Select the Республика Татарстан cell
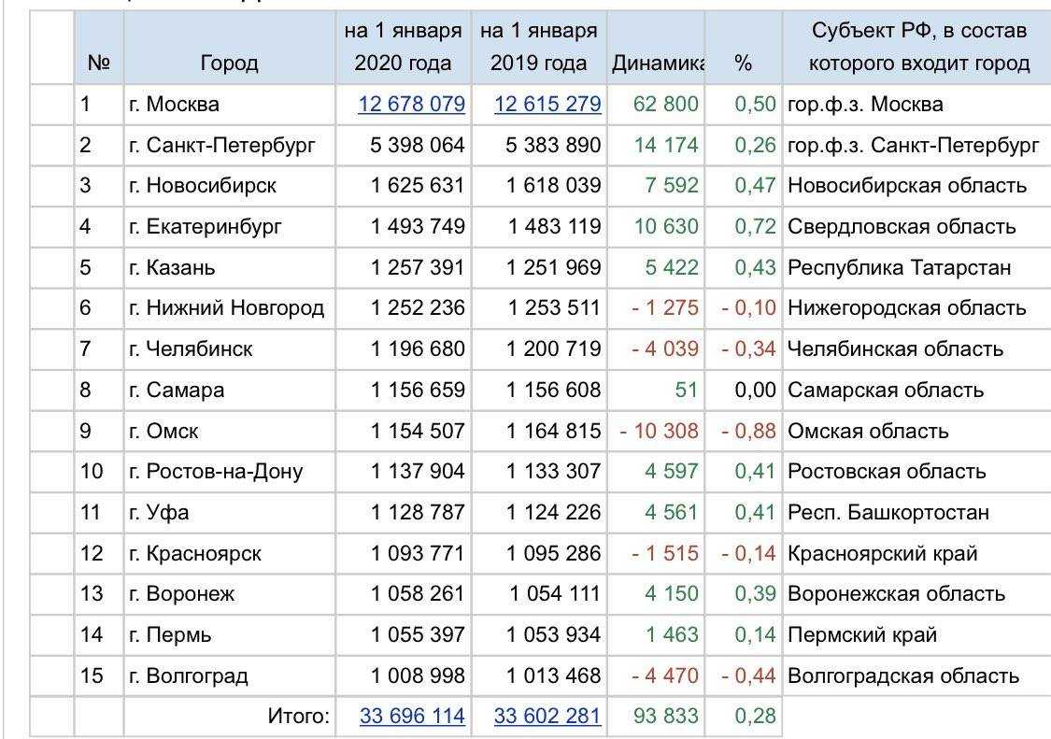The height and width of the screenshot is (739, 1051). pos(918,267)
